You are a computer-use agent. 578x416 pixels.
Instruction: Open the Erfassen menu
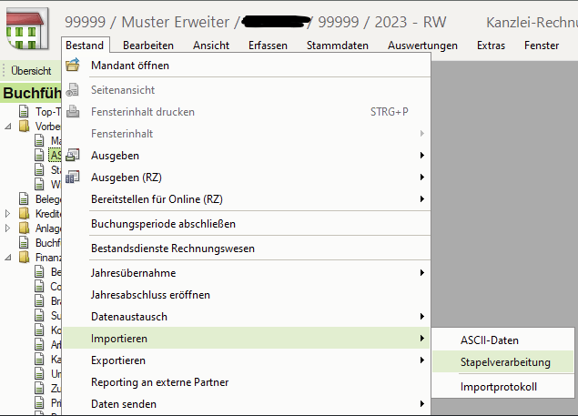[x=268, y=46]
